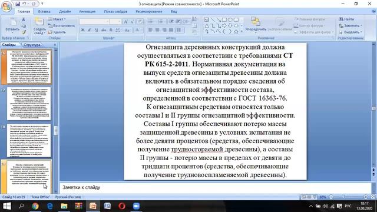The width and height of the screenshot is (377, 212).
Task: Open line spacing dropdown
Action: [x=186, y=22]
